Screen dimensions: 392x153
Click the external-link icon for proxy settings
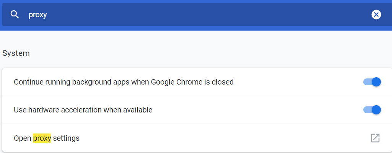point(375,138)
